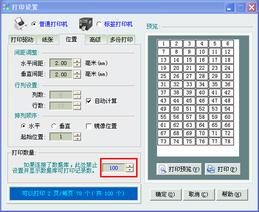Click the 水平间距 value field

coord(61,63)
